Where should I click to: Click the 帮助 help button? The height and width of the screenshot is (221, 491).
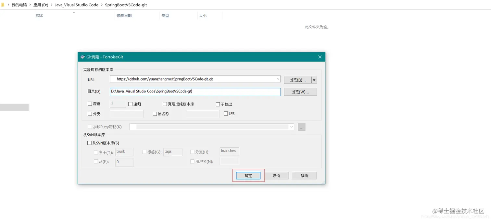[x=304, y=176]
